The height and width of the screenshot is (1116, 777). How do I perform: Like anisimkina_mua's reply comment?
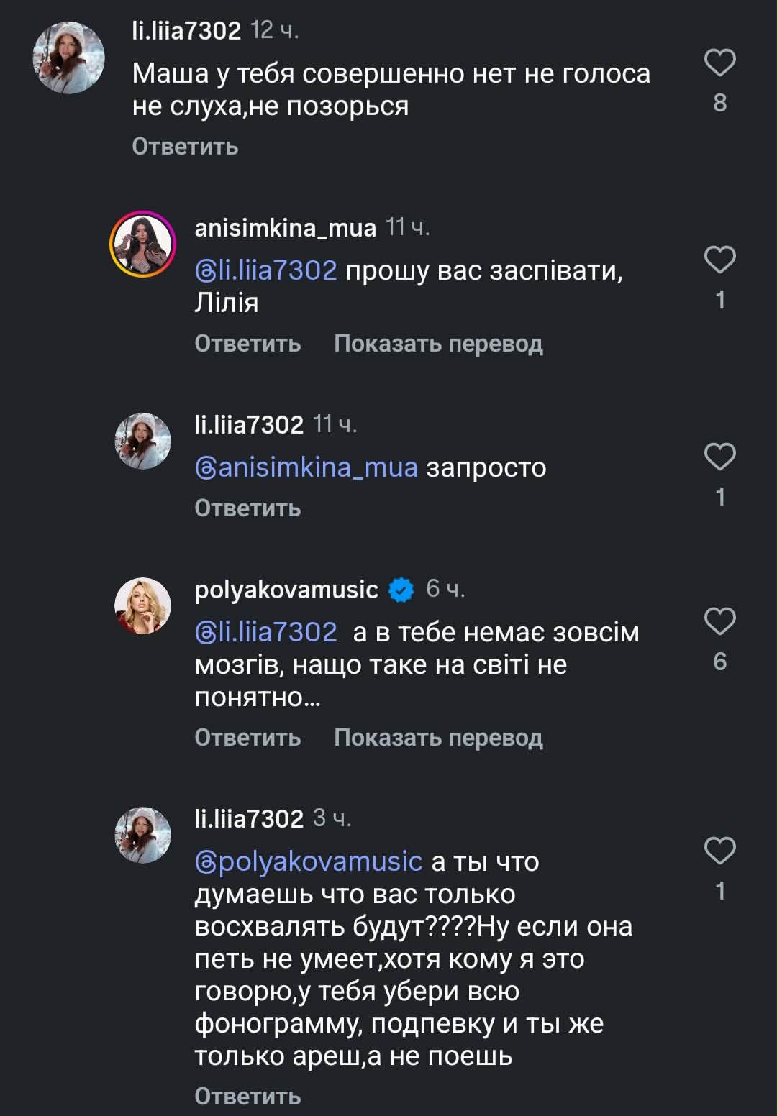pos(719,260)
